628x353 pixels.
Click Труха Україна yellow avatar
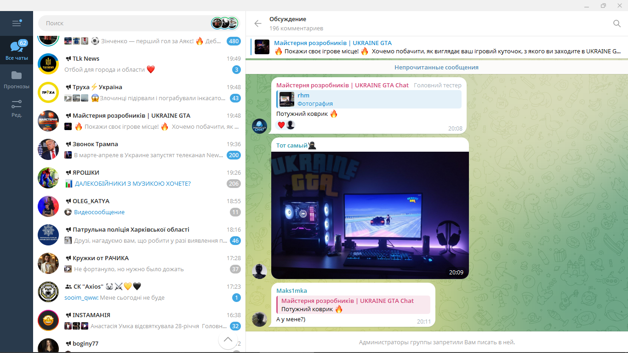(x=48, y=92)
